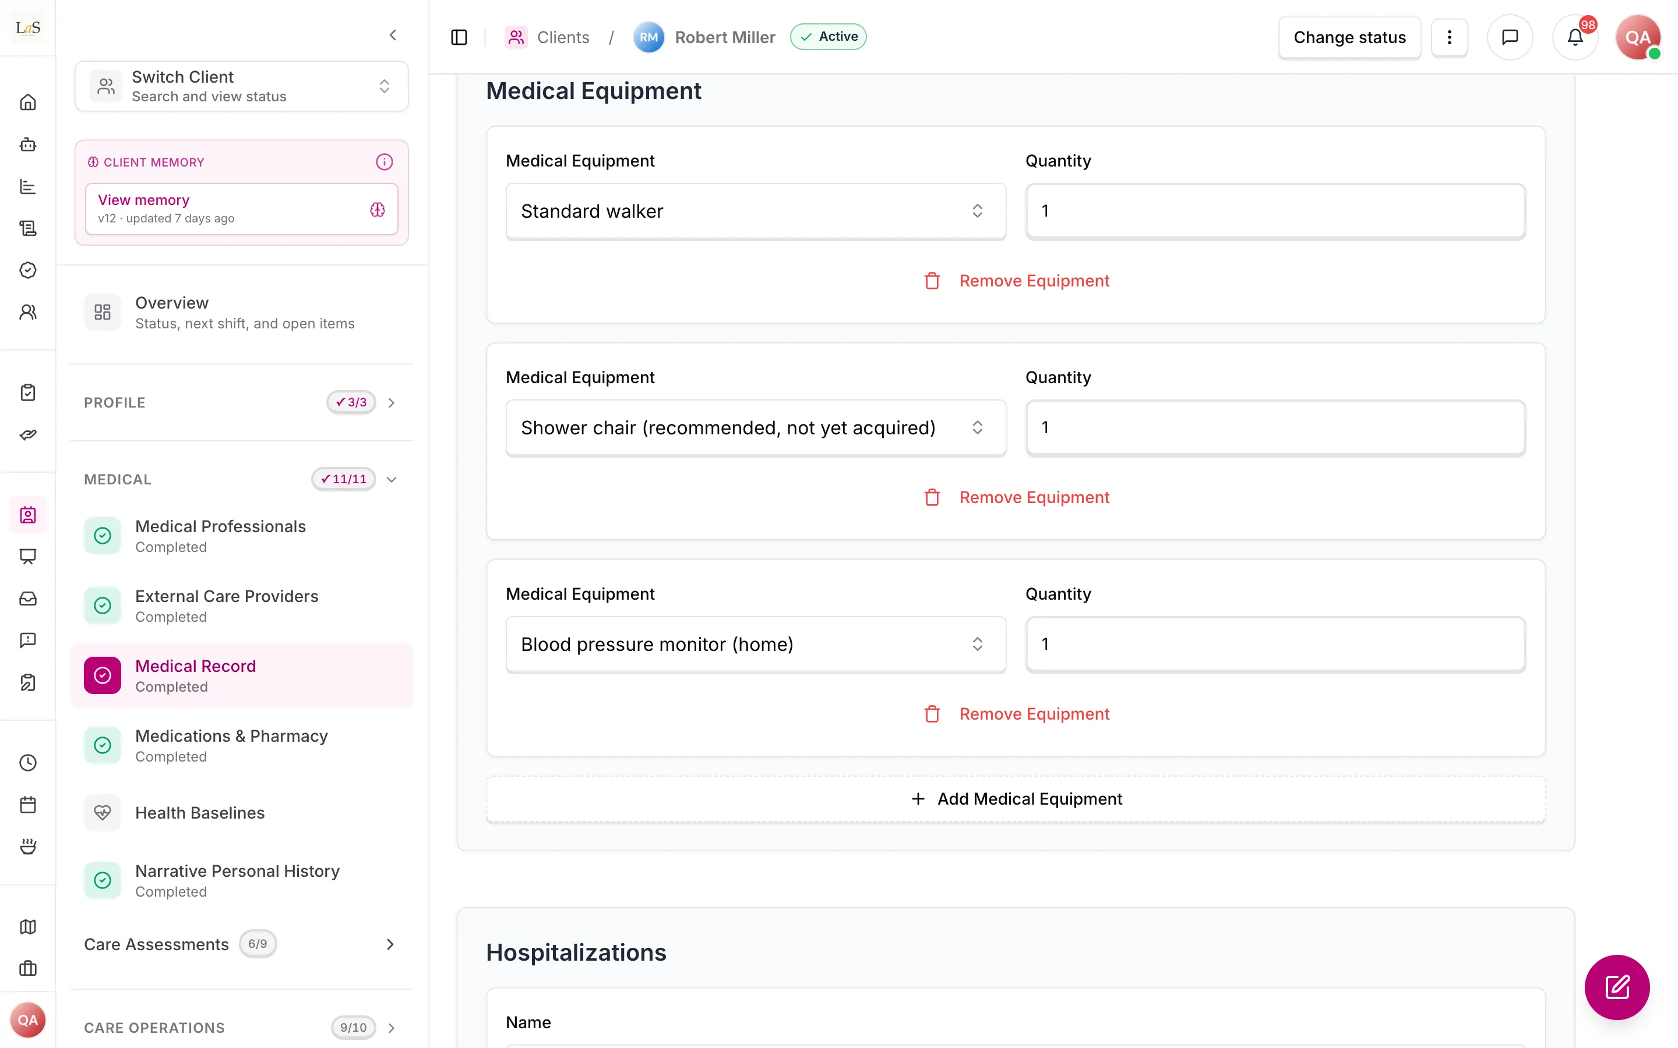Remove the Standard walker equipment
Viewport: 1678px width, 1048px height.
point(1016,281)
